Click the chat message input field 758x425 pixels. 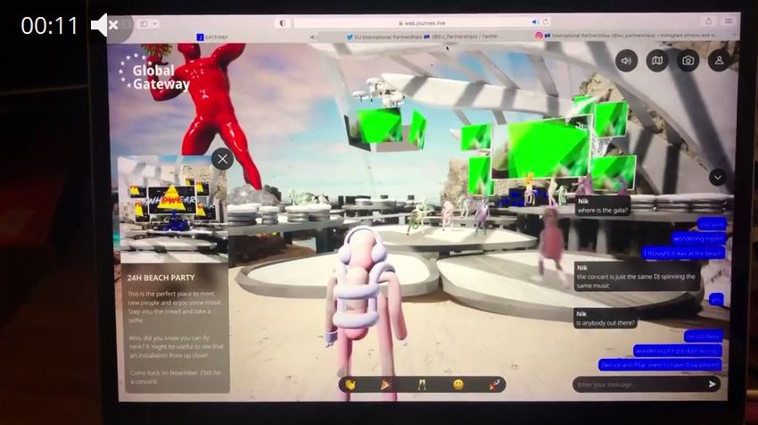pos(639,384)
